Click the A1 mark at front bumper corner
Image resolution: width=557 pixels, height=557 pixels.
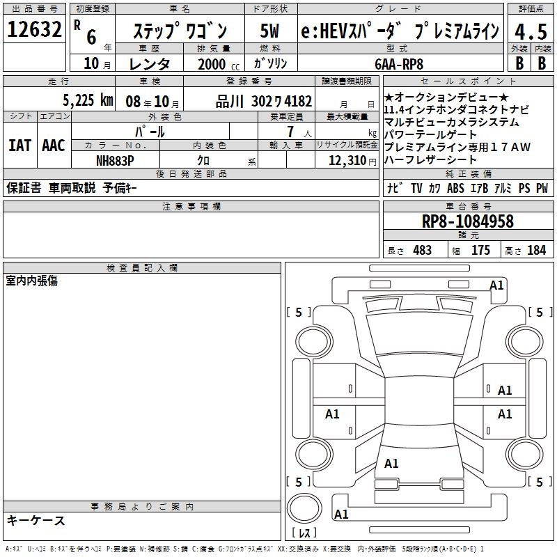pyautogui.click(x=496, y=285)
